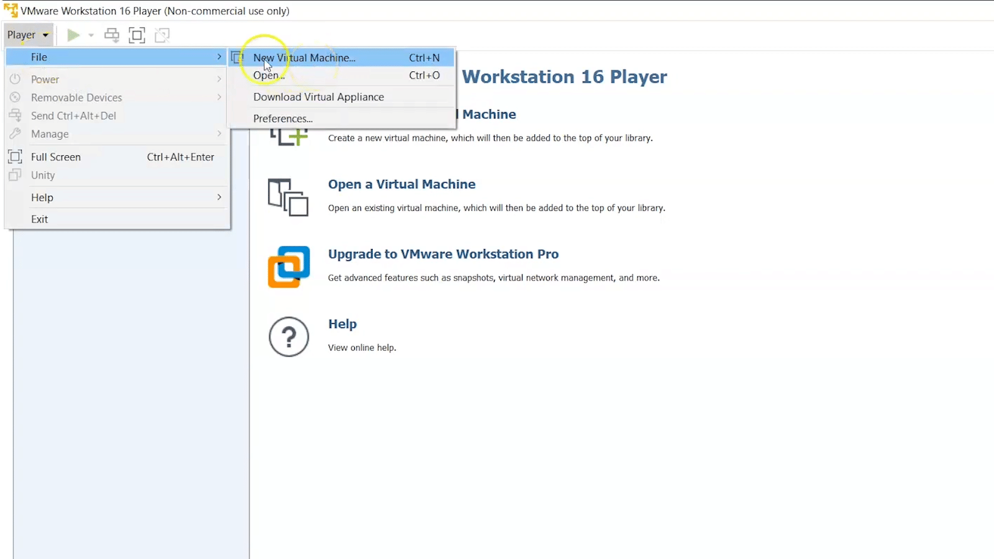Click the VMware title bar app icon
This screenshot has height=559, width=994.
coord(11,11)
